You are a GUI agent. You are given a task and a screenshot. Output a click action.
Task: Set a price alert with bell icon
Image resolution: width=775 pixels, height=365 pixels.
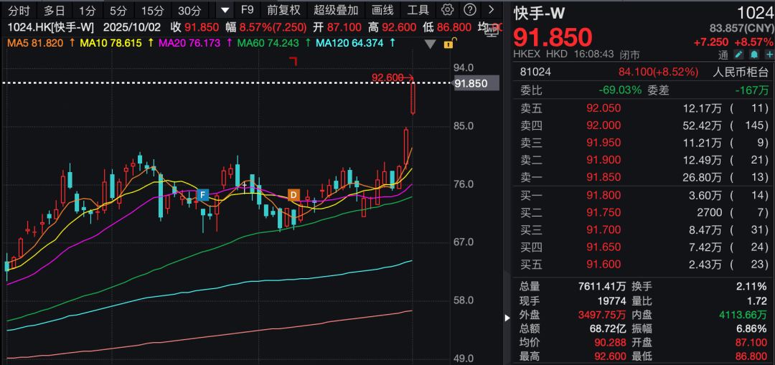[x=752, y=54]
